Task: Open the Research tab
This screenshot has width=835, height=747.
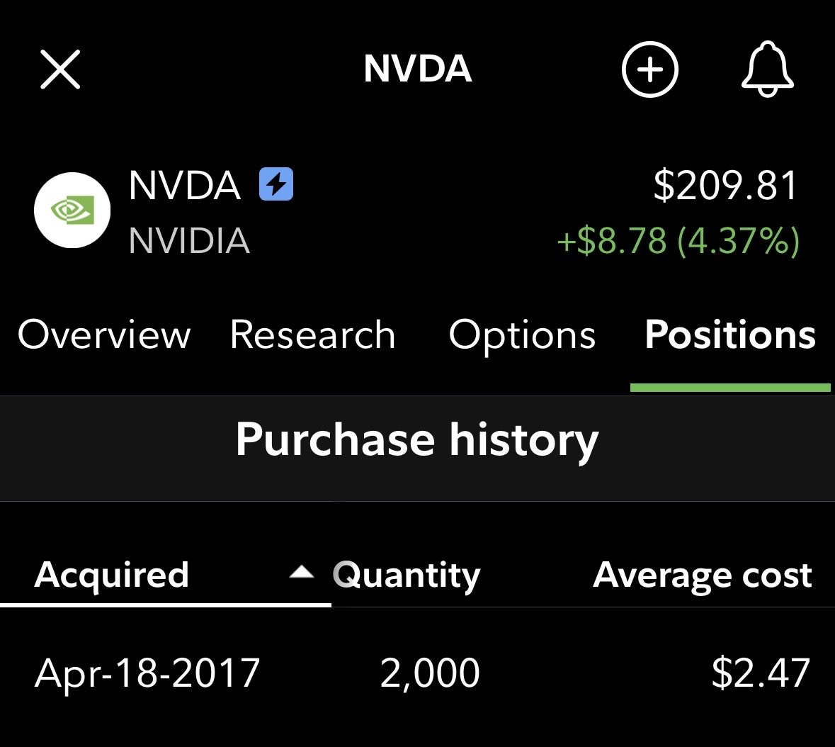Action: pyautogui.click(x=312, y=335)
